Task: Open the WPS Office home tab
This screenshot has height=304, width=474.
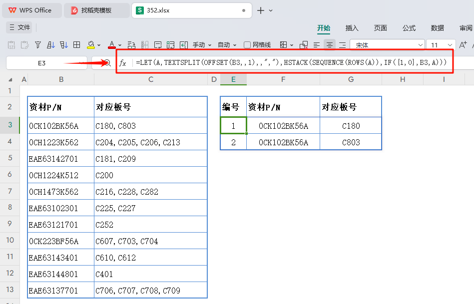Action: [32, 10]
